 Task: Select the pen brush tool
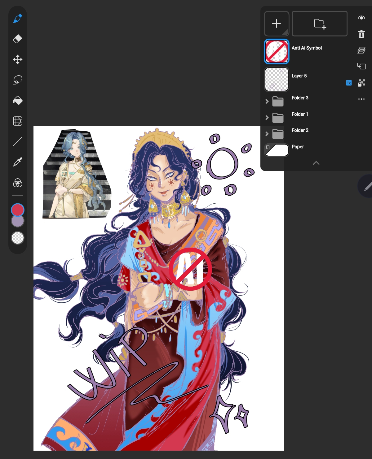18,19
